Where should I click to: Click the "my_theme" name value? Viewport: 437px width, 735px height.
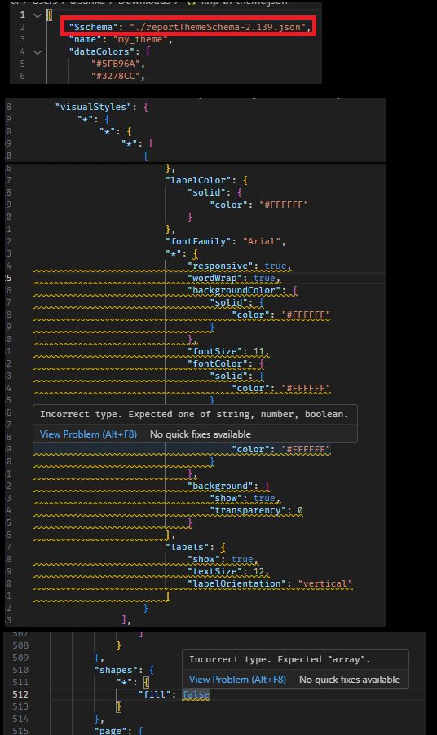pos(141,39)
